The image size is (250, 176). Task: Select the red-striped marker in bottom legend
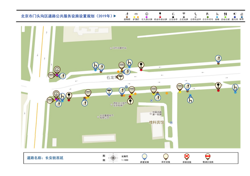point(207,157)
